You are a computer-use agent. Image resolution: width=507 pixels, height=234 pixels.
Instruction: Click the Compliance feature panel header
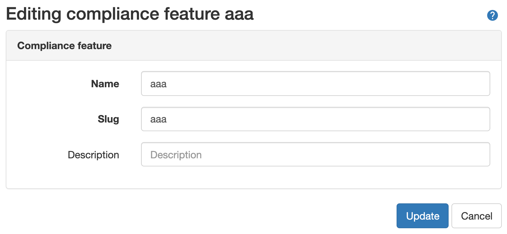[x=64, y=45]
